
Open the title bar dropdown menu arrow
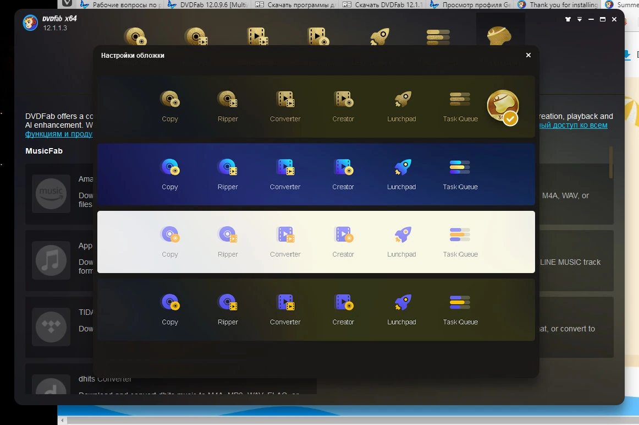580,19
